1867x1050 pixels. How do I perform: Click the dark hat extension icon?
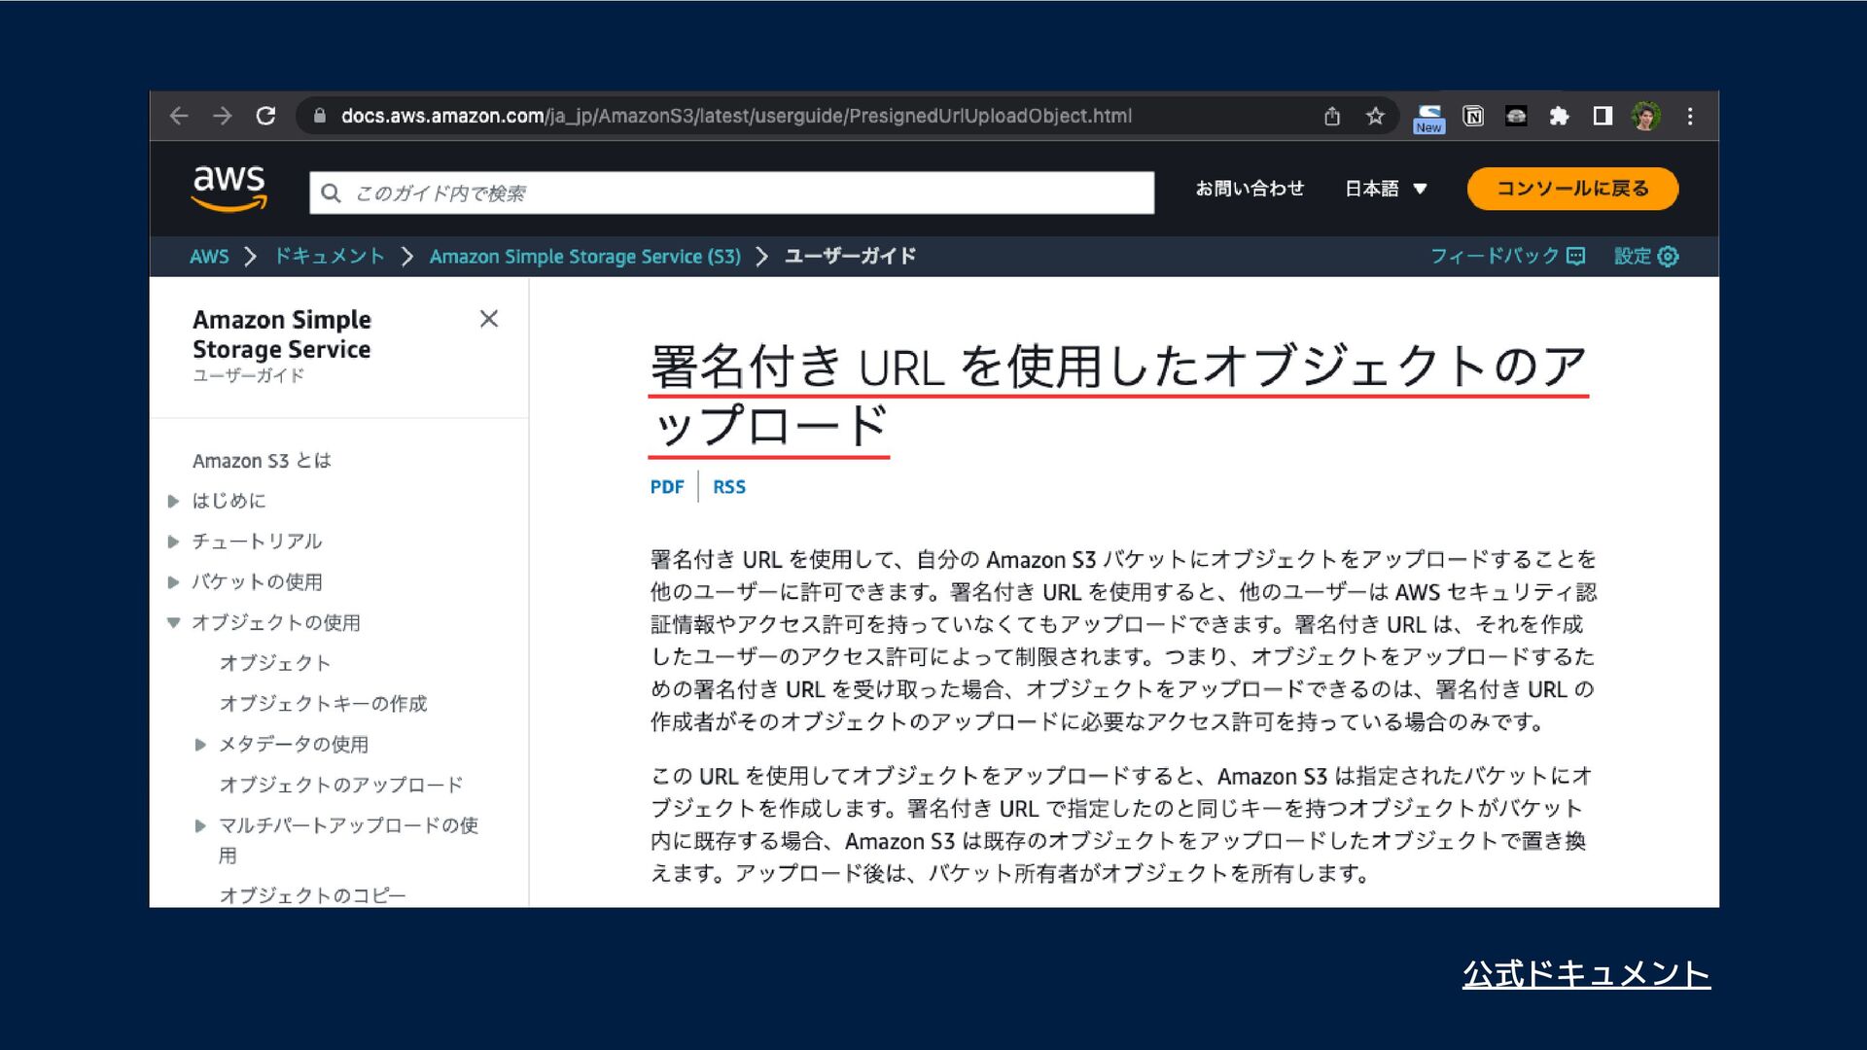click(1516, 116)
